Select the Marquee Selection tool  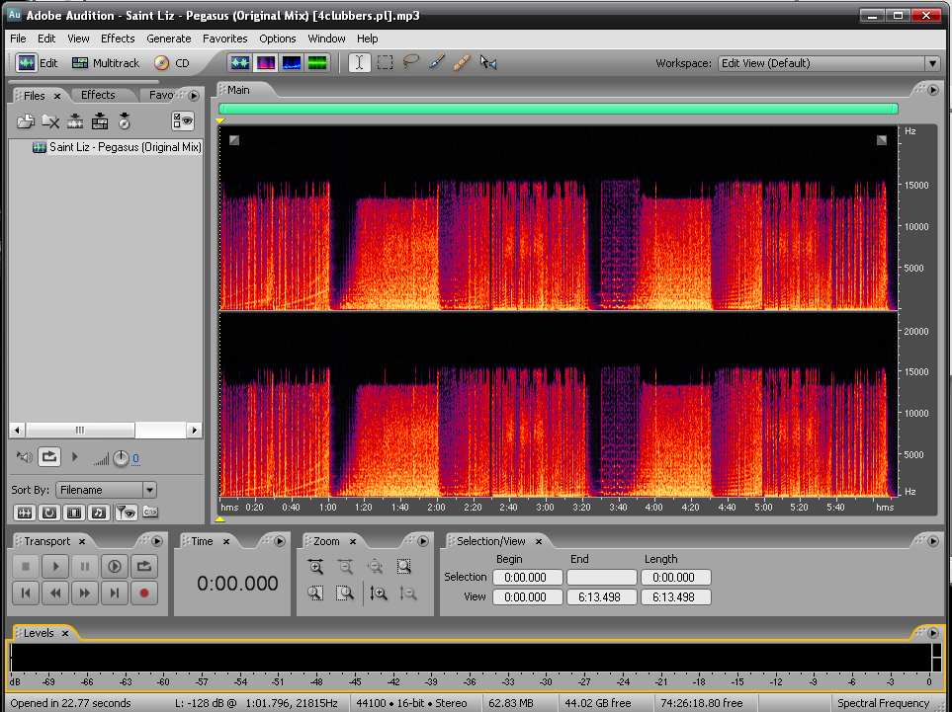coord(385,63)
